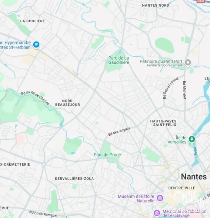
Task: Select the DERVALLIÈRES-ZOLA neighborhood label
Action: pos(74,179)
